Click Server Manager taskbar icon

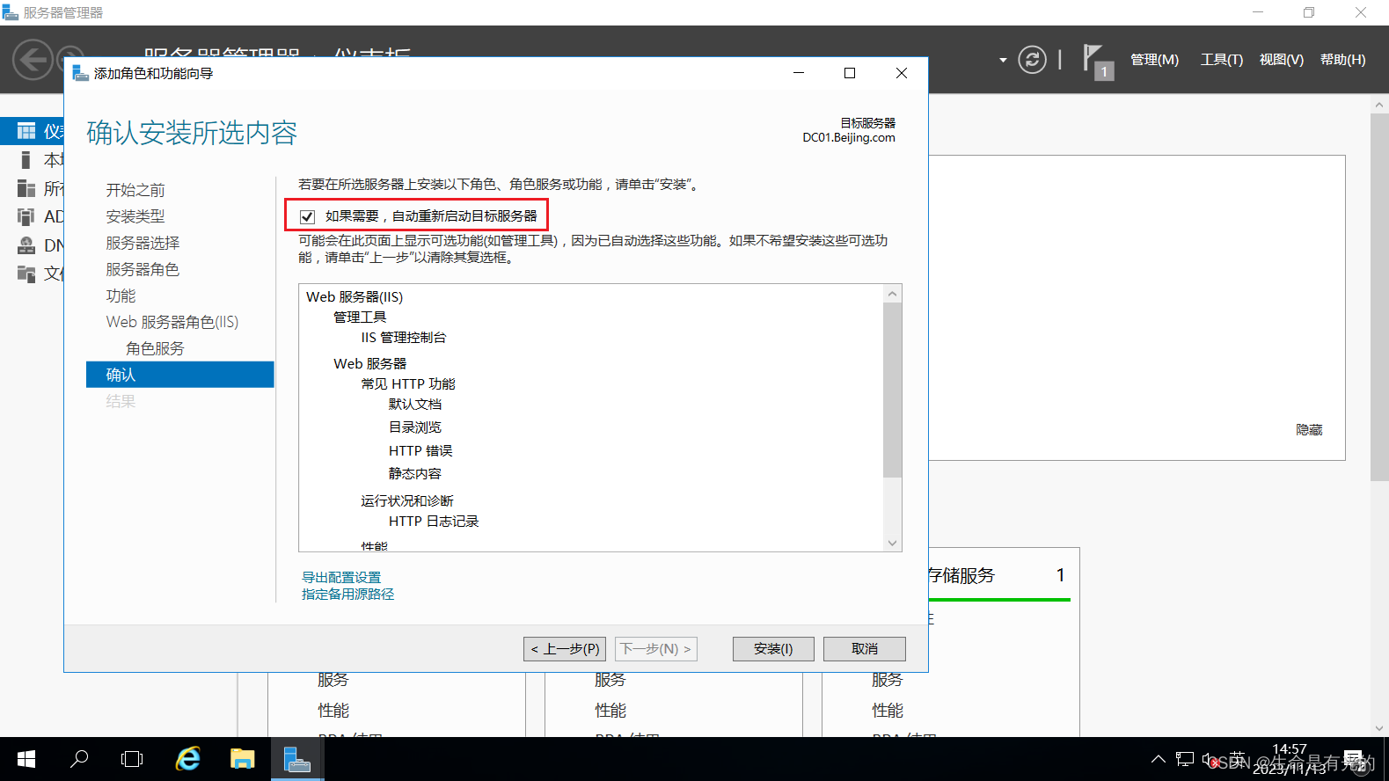(297, 759)
